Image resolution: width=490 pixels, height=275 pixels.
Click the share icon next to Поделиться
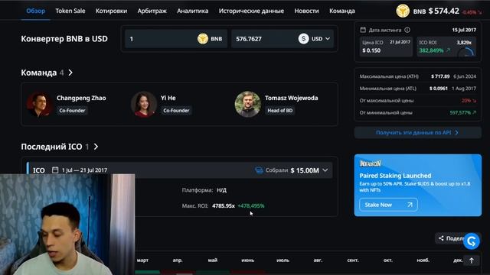pyautogui.click(x=441, y=238)
